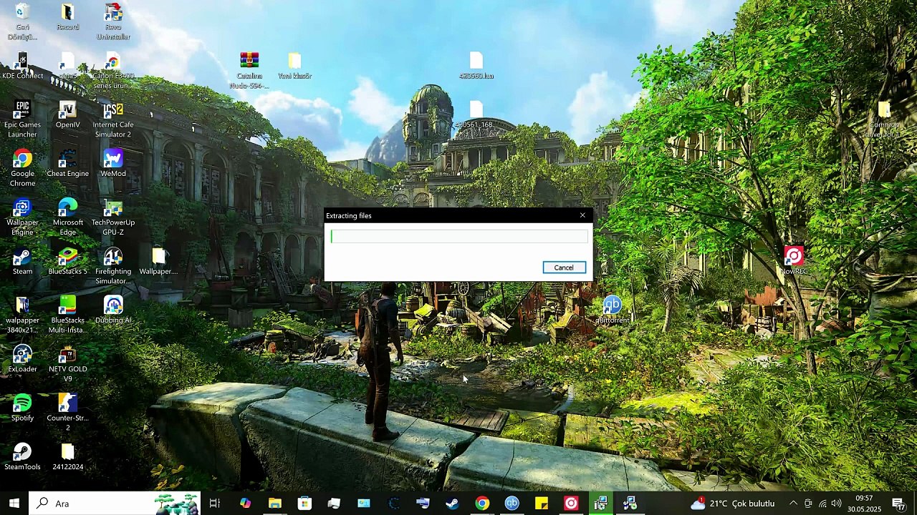
Task: Open Copilot from the taskbar
Action: click(245, 504)
